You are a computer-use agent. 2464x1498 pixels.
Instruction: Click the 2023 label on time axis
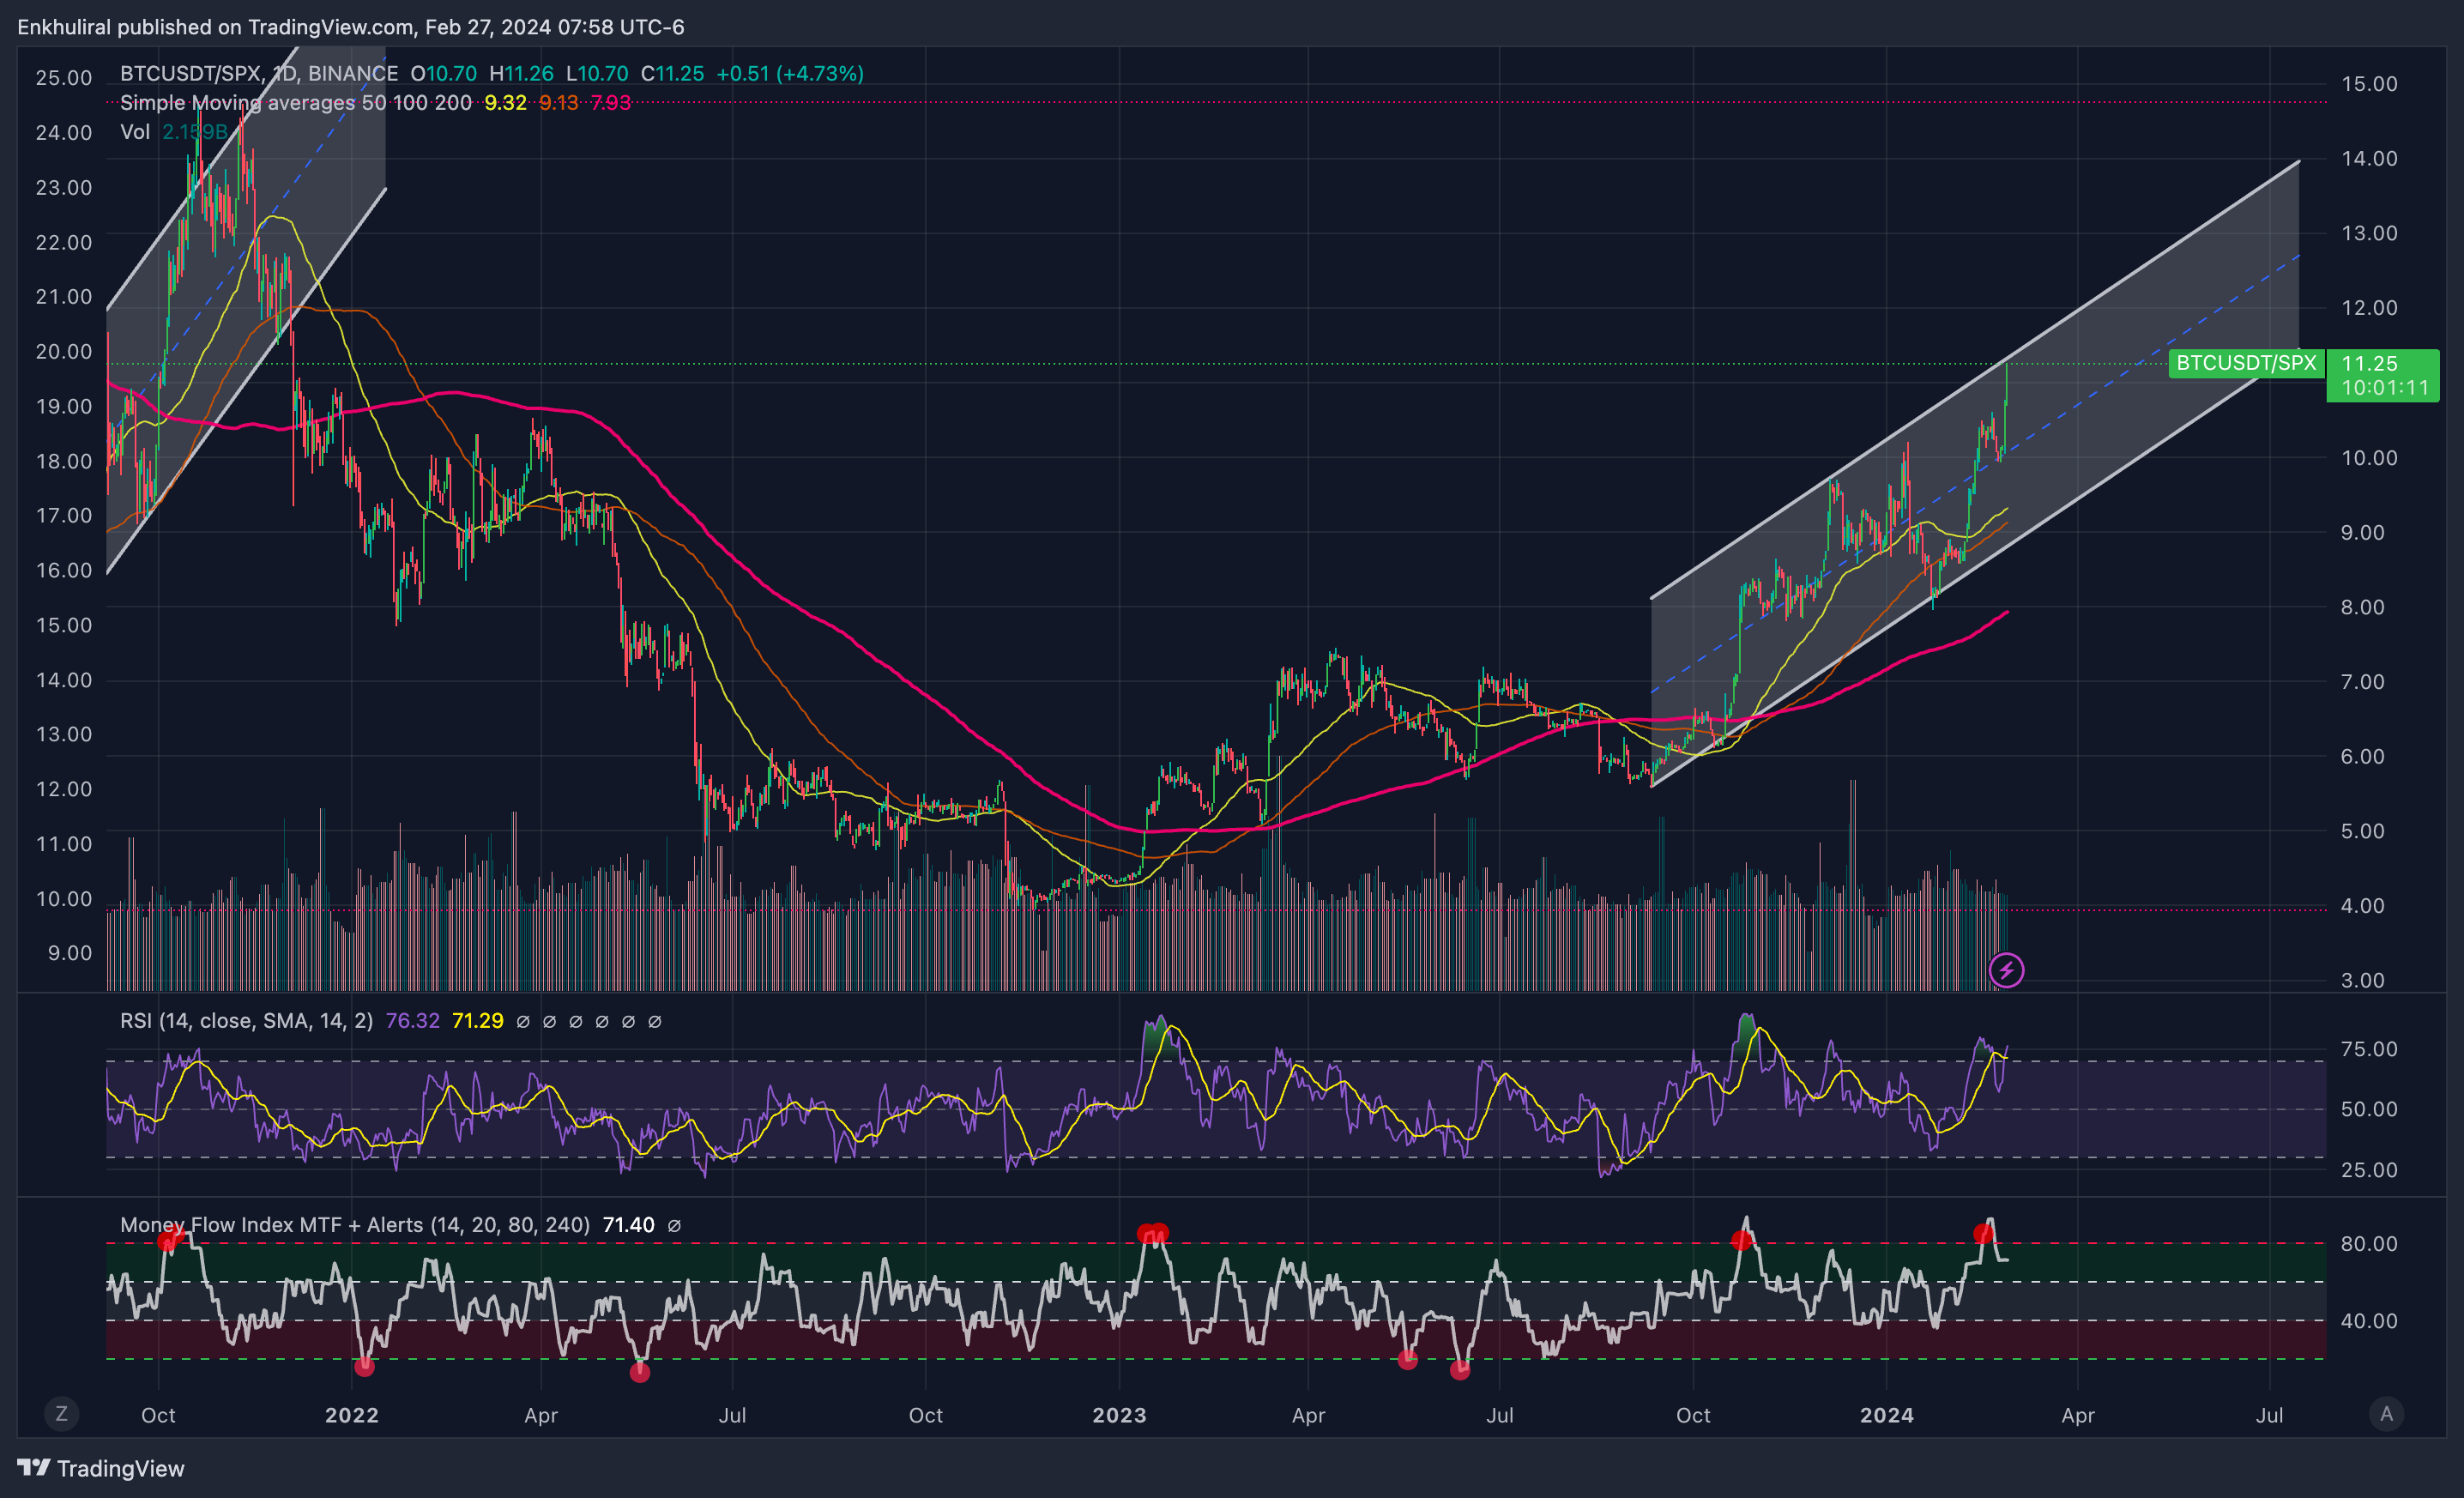click(x=1119, y=1415)
